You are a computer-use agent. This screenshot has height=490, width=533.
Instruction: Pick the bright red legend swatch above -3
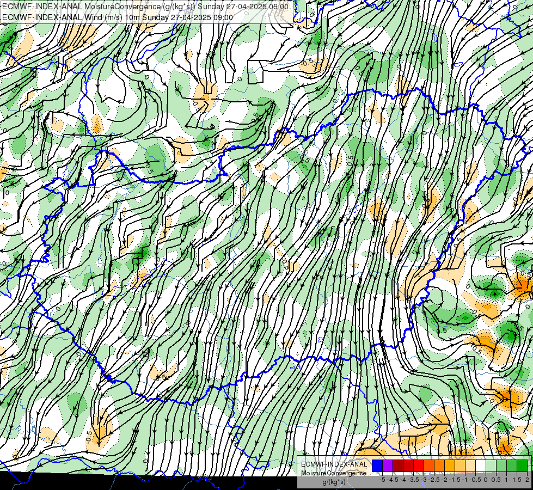pos(419,465)
